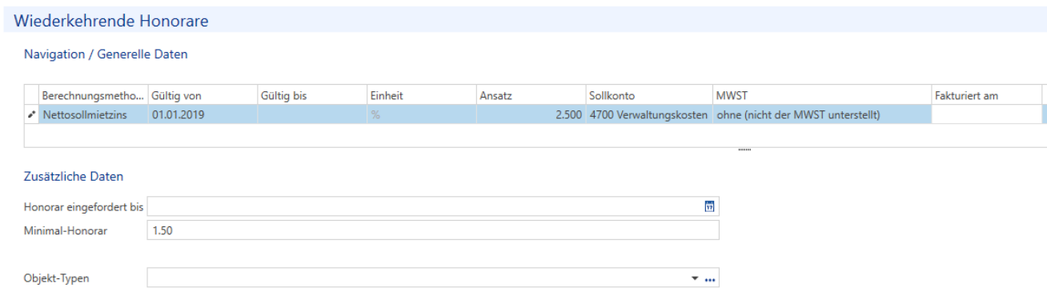Click the Objekt-Typen combo box field
1047x292 pixels.
tap(433, 278)
